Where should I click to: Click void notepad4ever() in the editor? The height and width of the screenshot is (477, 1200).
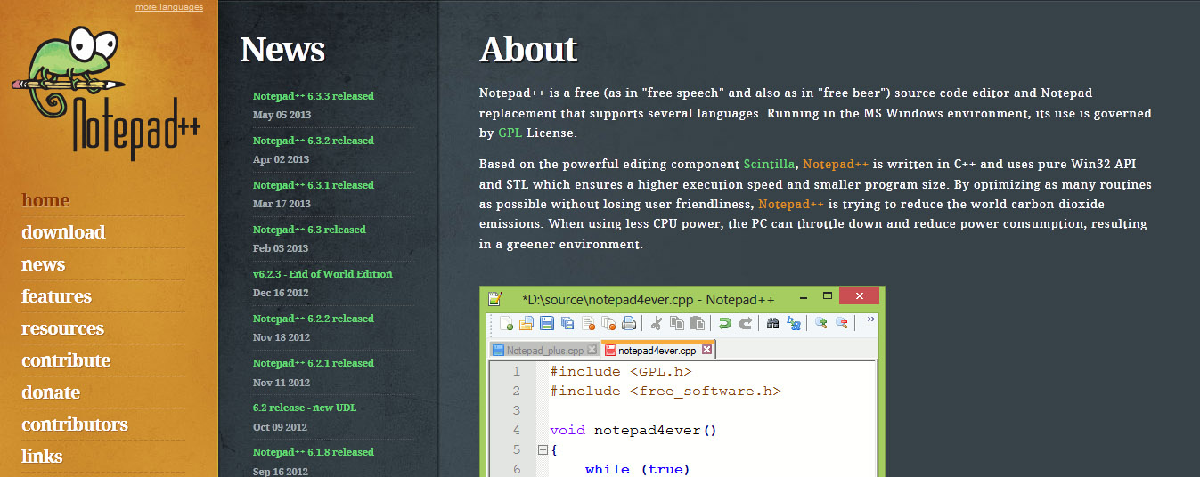click(x=633, y=431)
